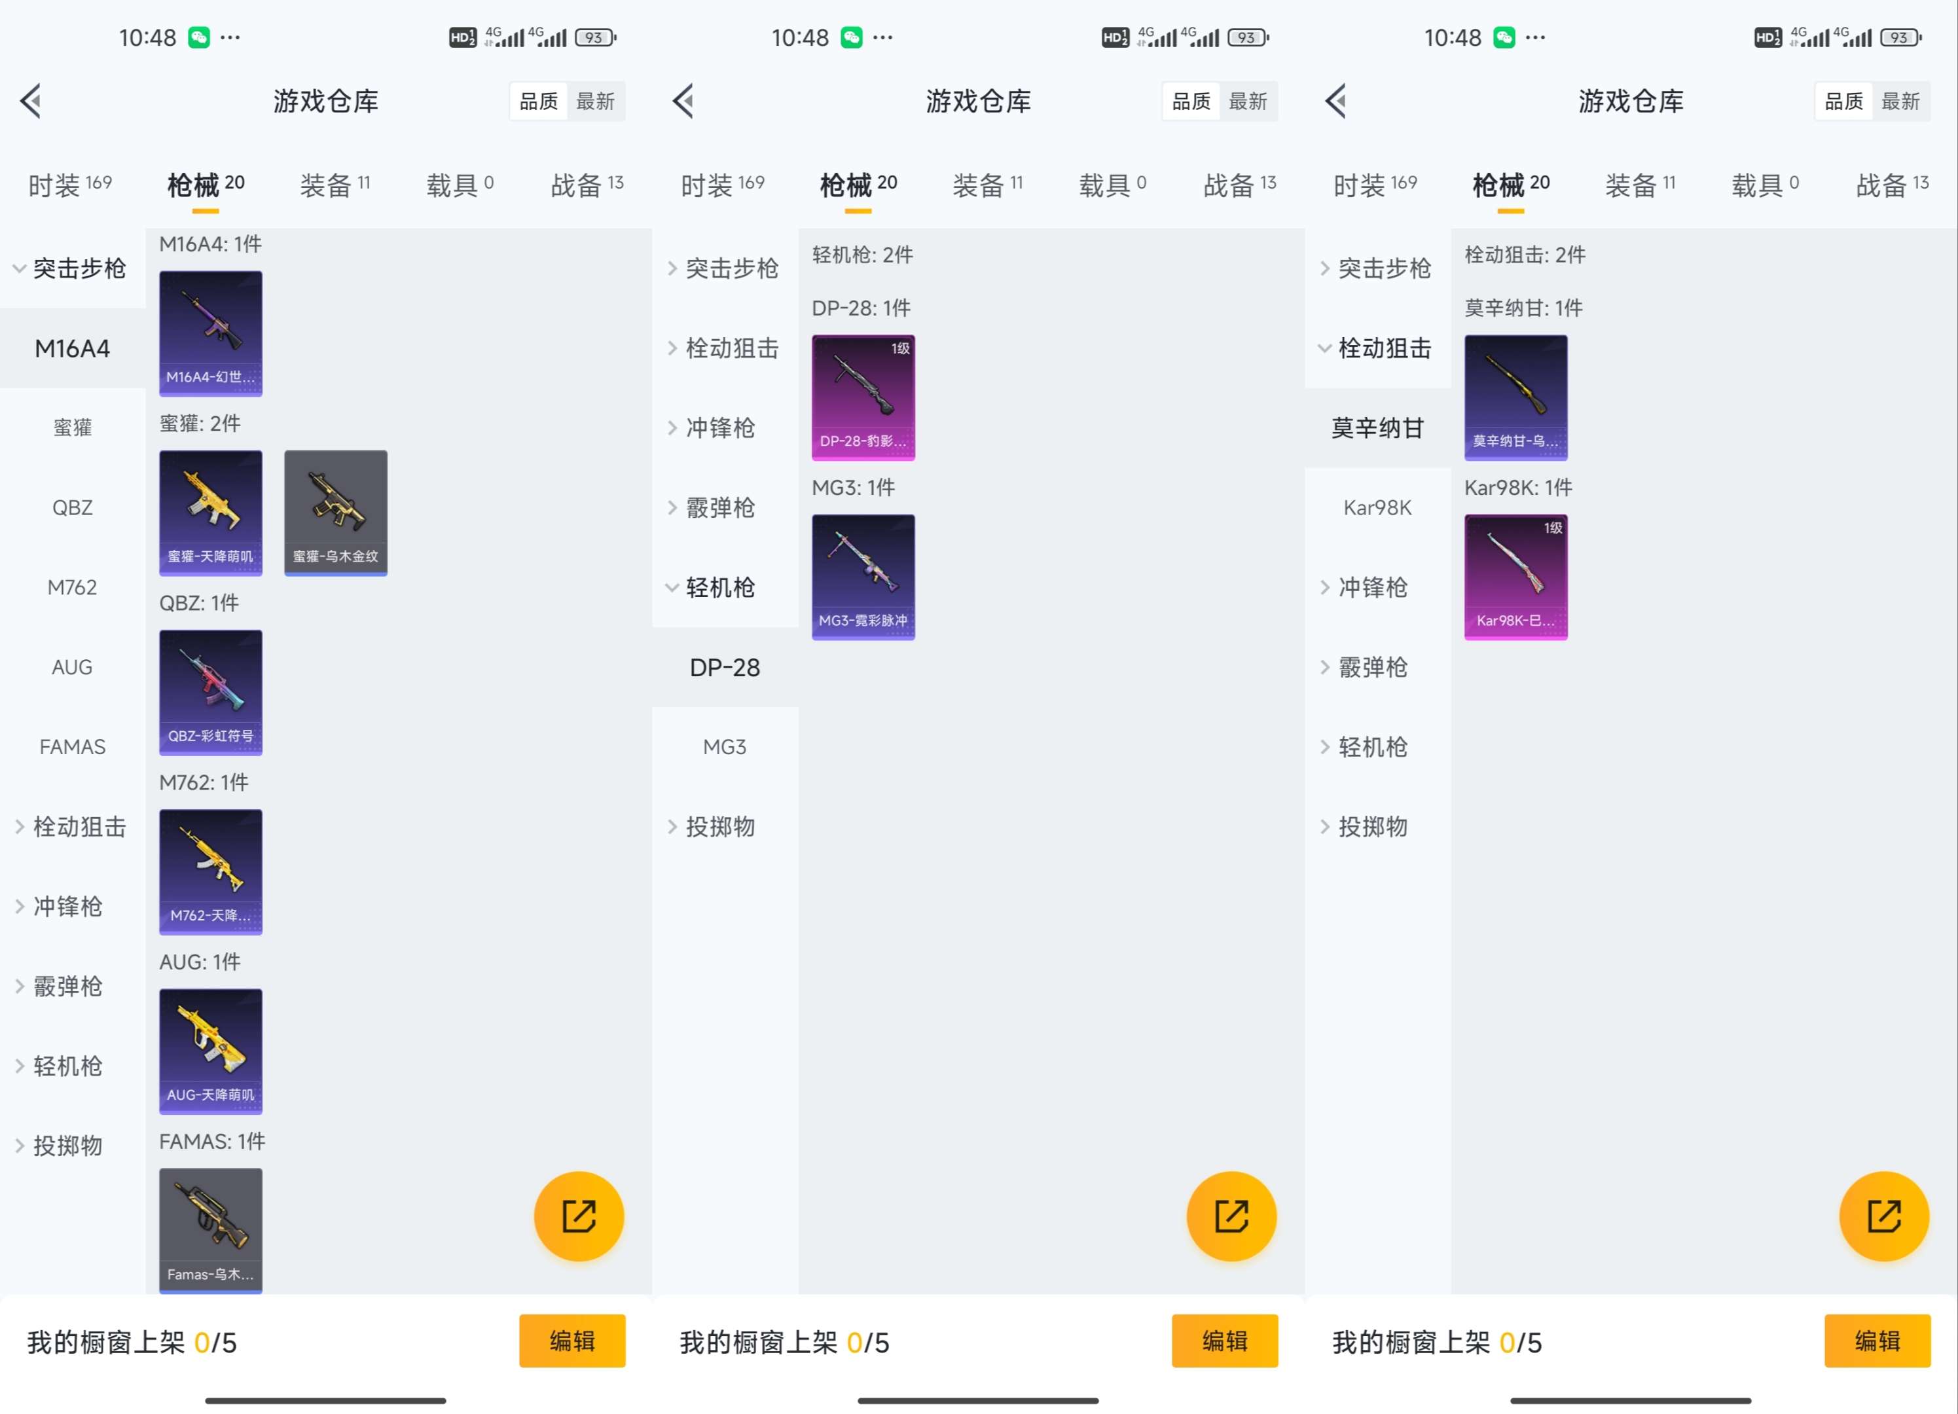Switch to the 时装 tab

[69, 184]
